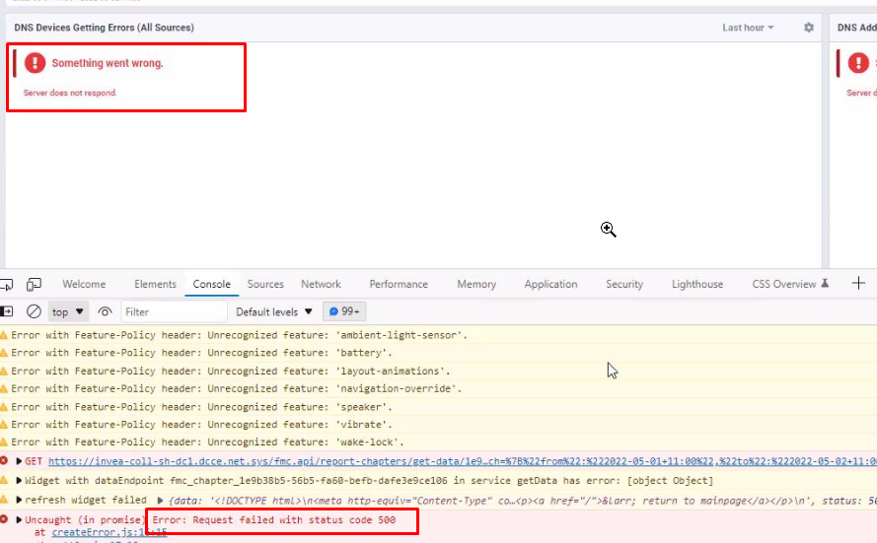The width and height of the screenshot is (877, 543).
Task: Show the console sidebar
Action: pos(7,311)
